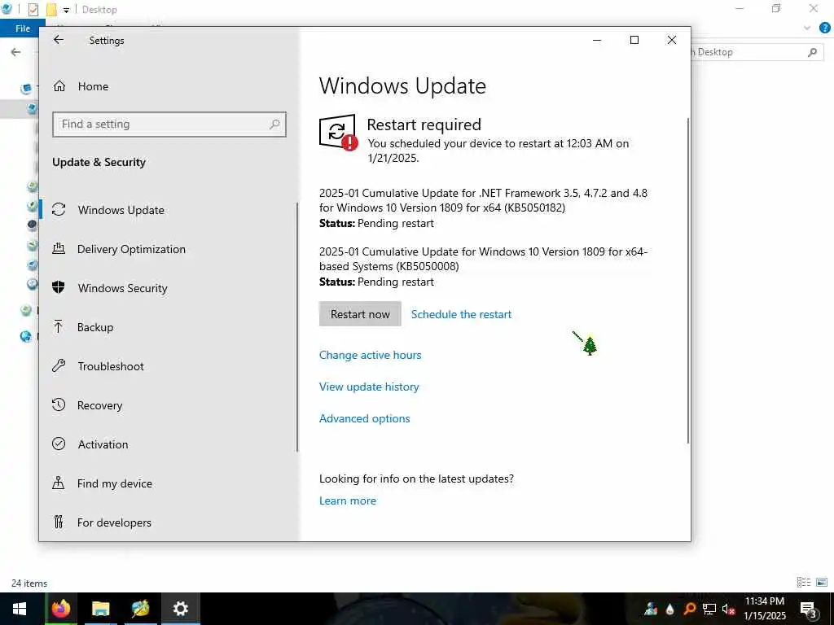Open the Customize Quick Access Toolbar dropdown

pyautogui.click(x=67, y=10)
